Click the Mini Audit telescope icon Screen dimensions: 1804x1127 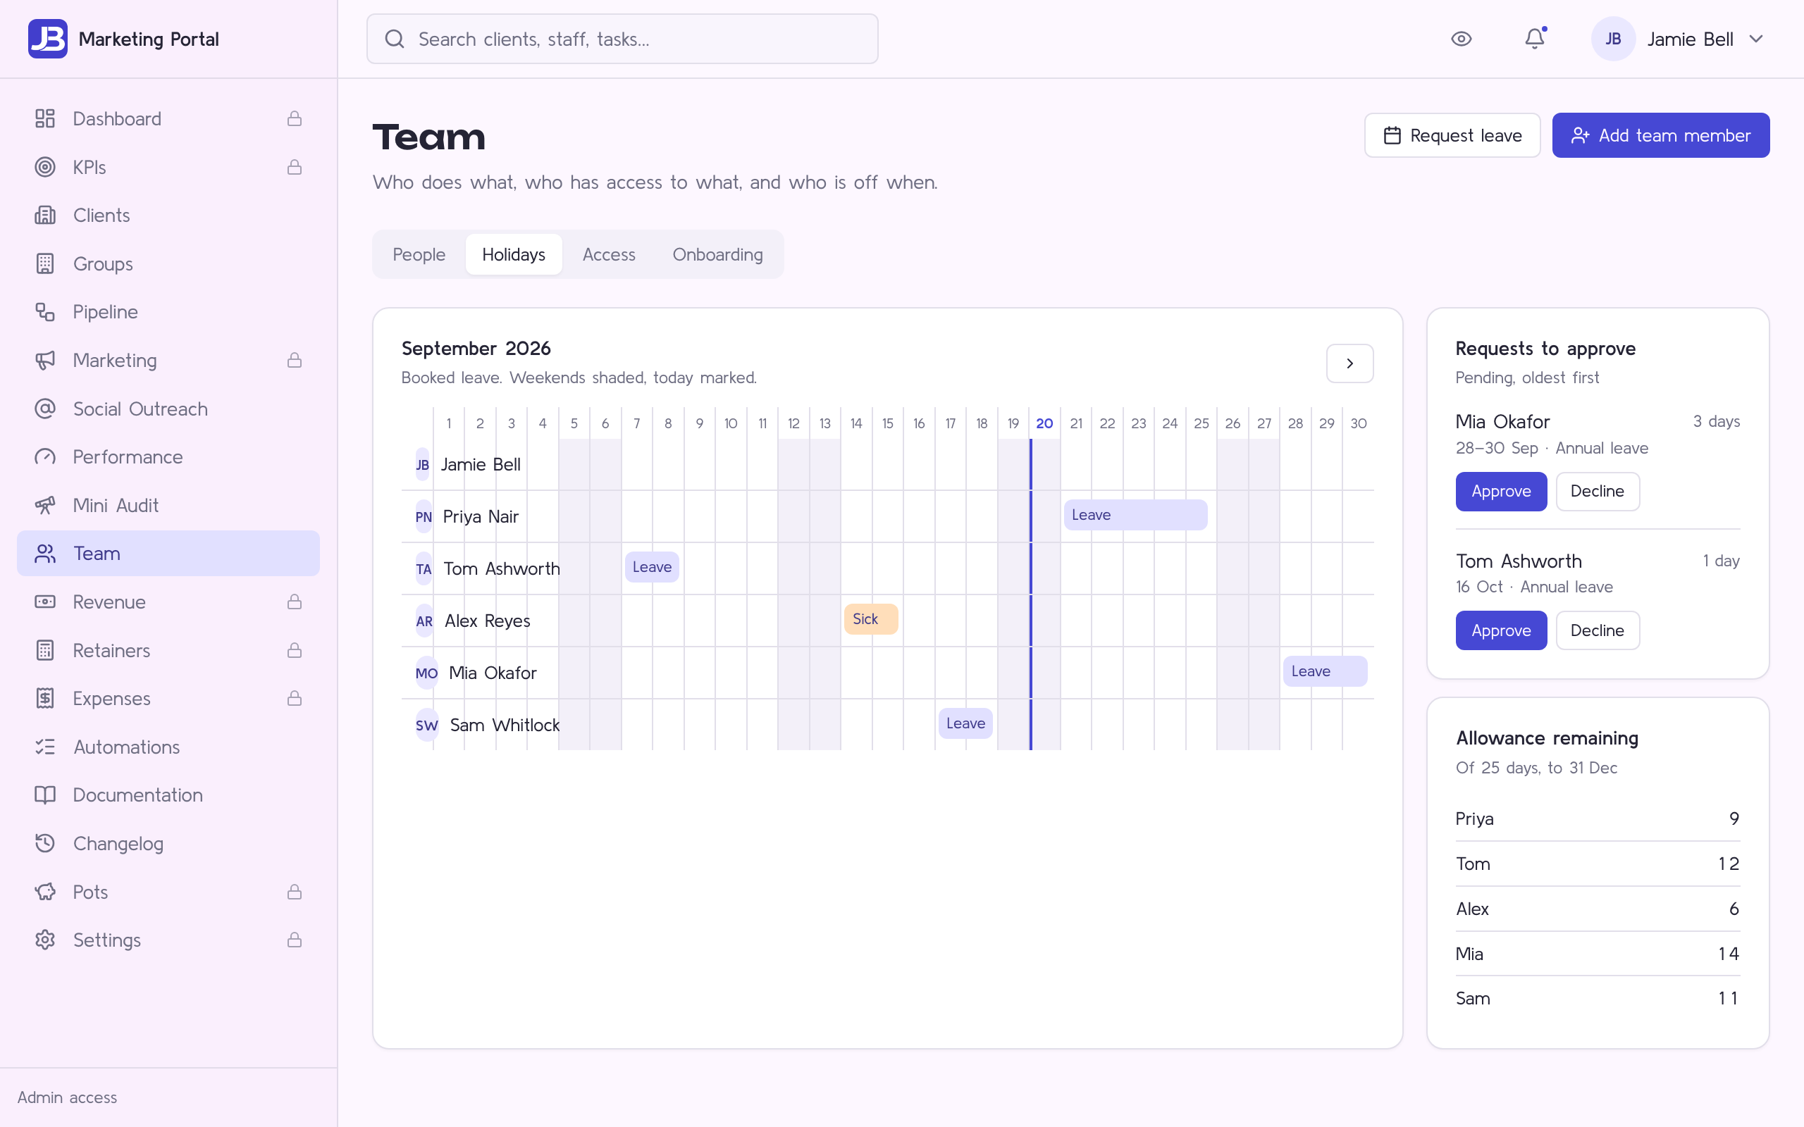tap(44, 505)
